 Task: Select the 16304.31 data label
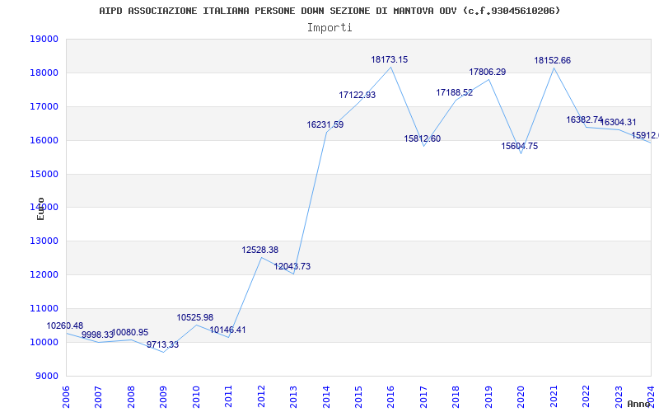click(619, 122)
